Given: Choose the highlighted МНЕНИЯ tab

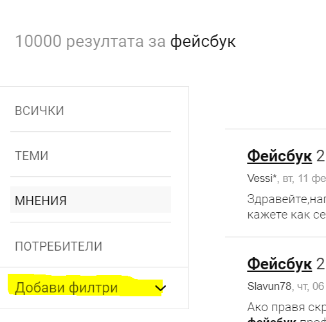Looking at the screenshot, I should pos(91,200).
